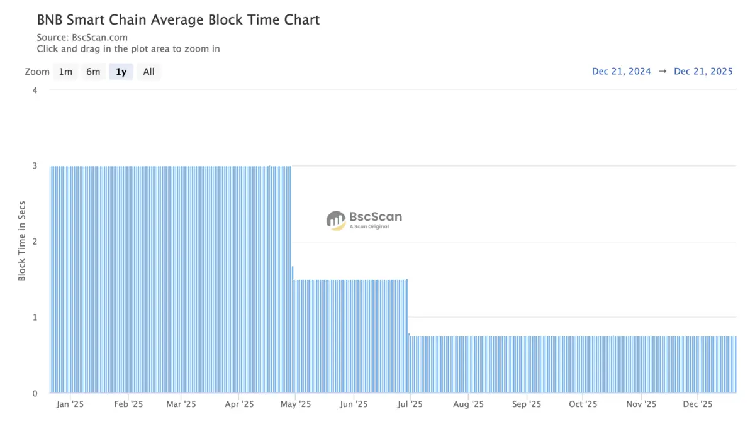This screenshot has height=422, width=750.
Task: Click a 0.75-second bar in September
Action: point(526,365)
